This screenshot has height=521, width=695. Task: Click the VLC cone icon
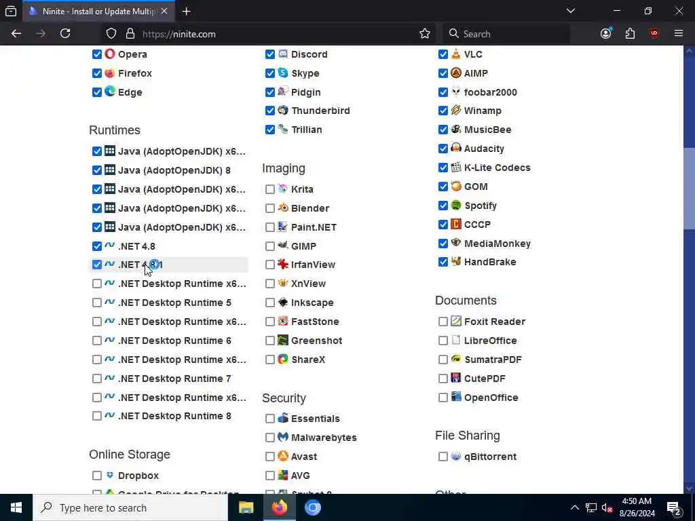(455, 54)
